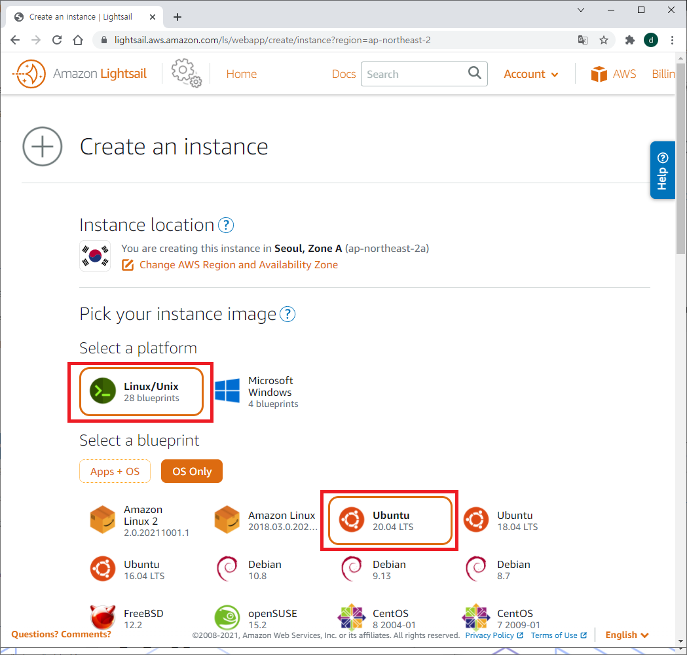The height and width of the screenshot is (655, 687).
Task: Select the Ubuntu 18.04 LTS blueprint icon
Action: tap(476, 520)
